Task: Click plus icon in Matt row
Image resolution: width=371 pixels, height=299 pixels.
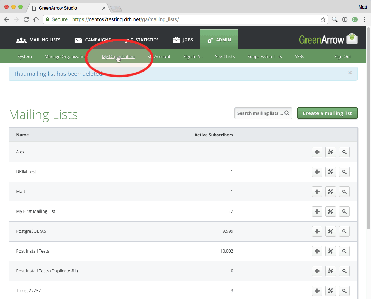Action: point(317,192)
